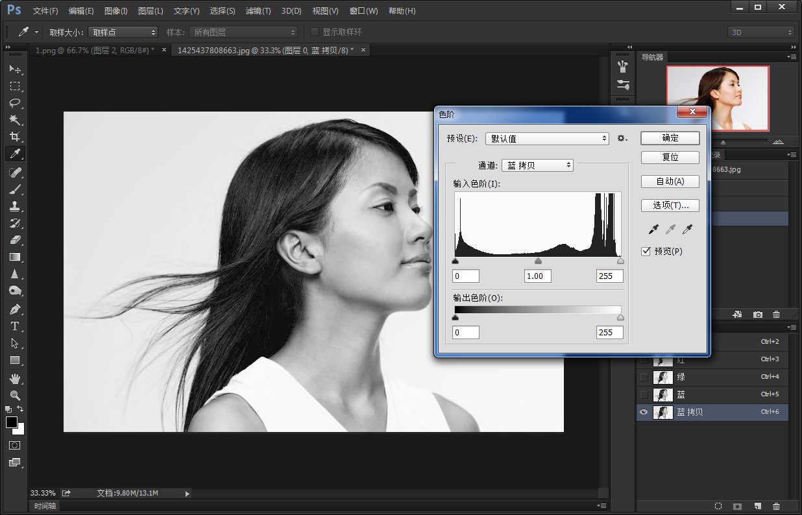Select the Hand tool

pyautogui.click(x=14, y=378)
